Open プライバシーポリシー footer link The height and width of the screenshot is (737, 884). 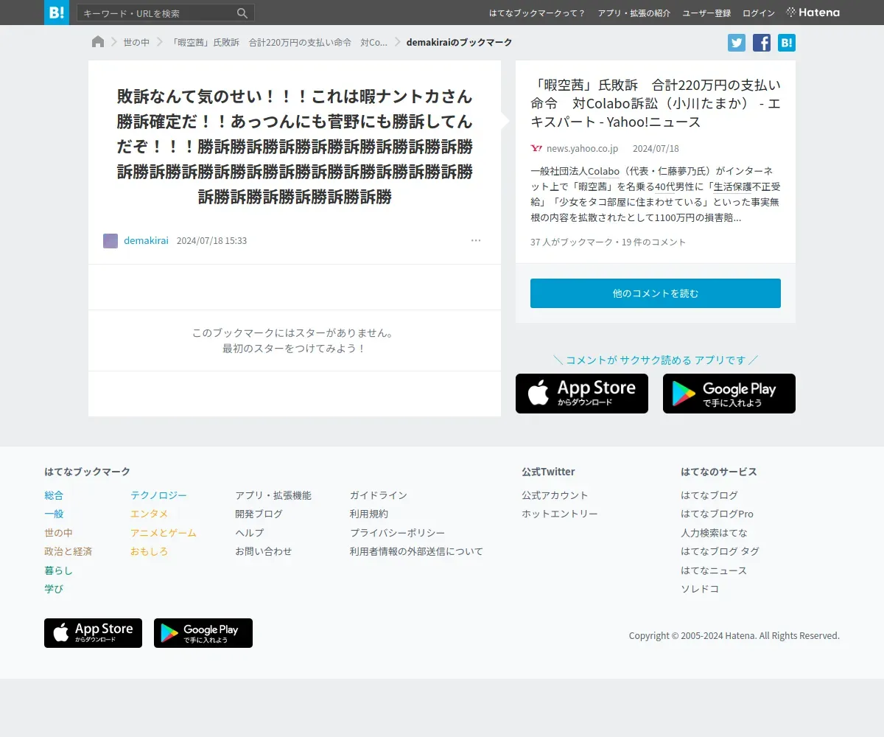click(398, 533)
